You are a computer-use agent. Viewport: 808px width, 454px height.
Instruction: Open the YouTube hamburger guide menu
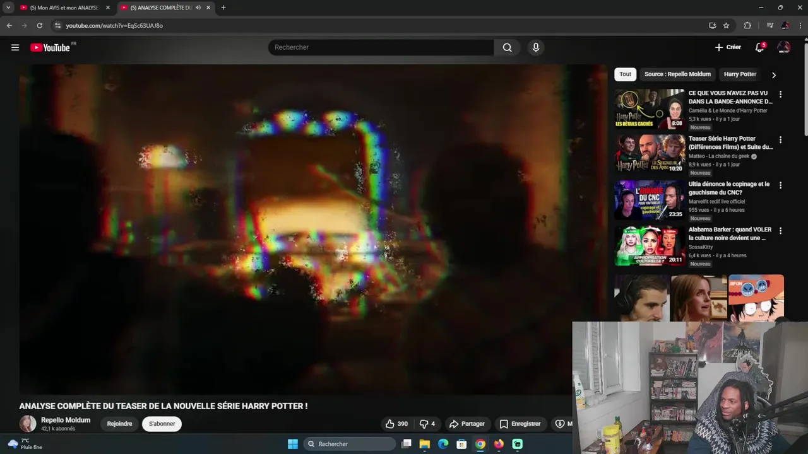[x=15, y=47]
